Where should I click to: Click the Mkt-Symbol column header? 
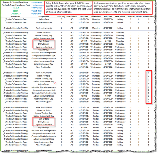coord(72,17)
